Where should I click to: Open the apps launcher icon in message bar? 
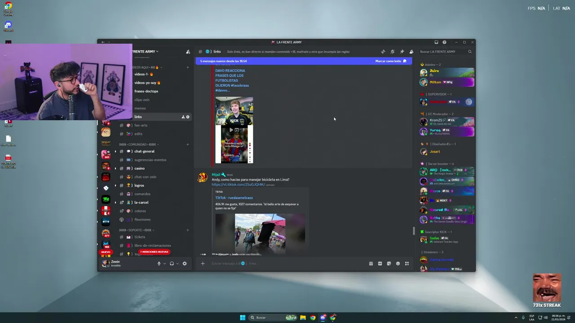[x=407, y=263]
